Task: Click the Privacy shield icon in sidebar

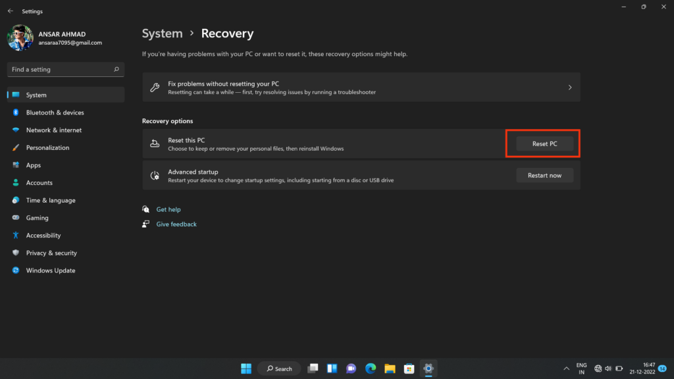Action: click(16, 253)
